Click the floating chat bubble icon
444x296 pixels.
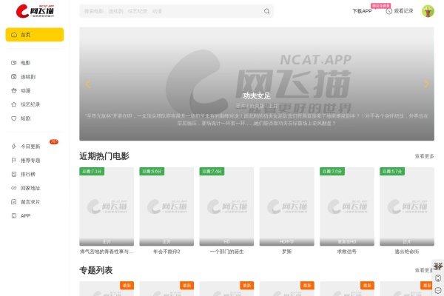438,290
